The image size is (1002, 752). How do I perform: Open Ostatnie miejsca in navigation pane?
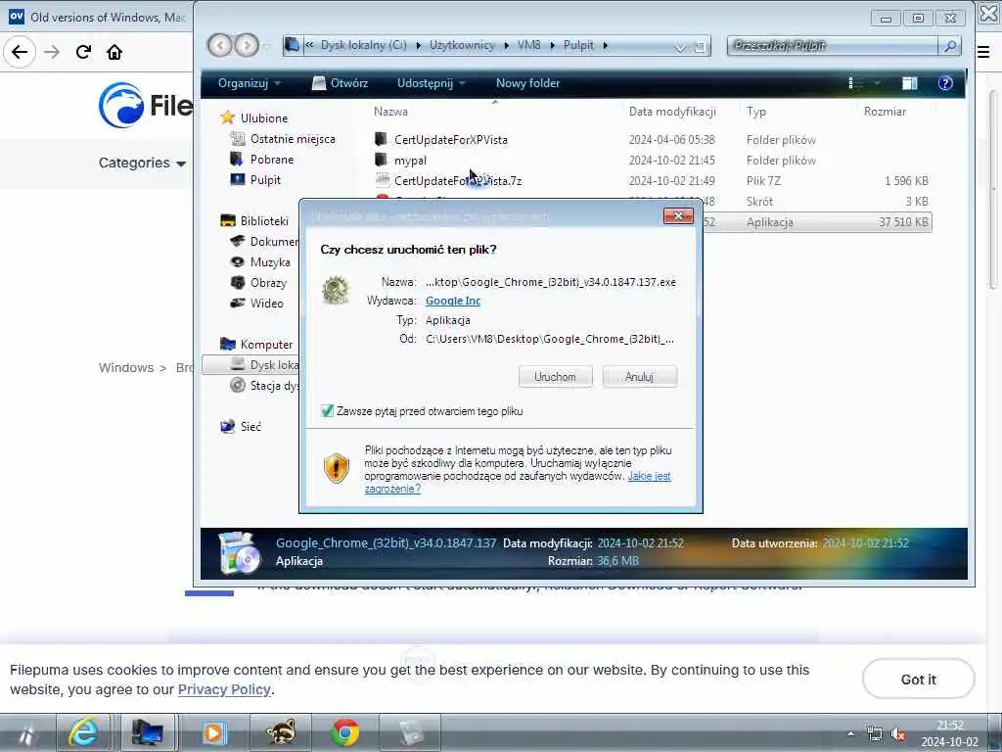pyautogui.click(x=293, y=139)
